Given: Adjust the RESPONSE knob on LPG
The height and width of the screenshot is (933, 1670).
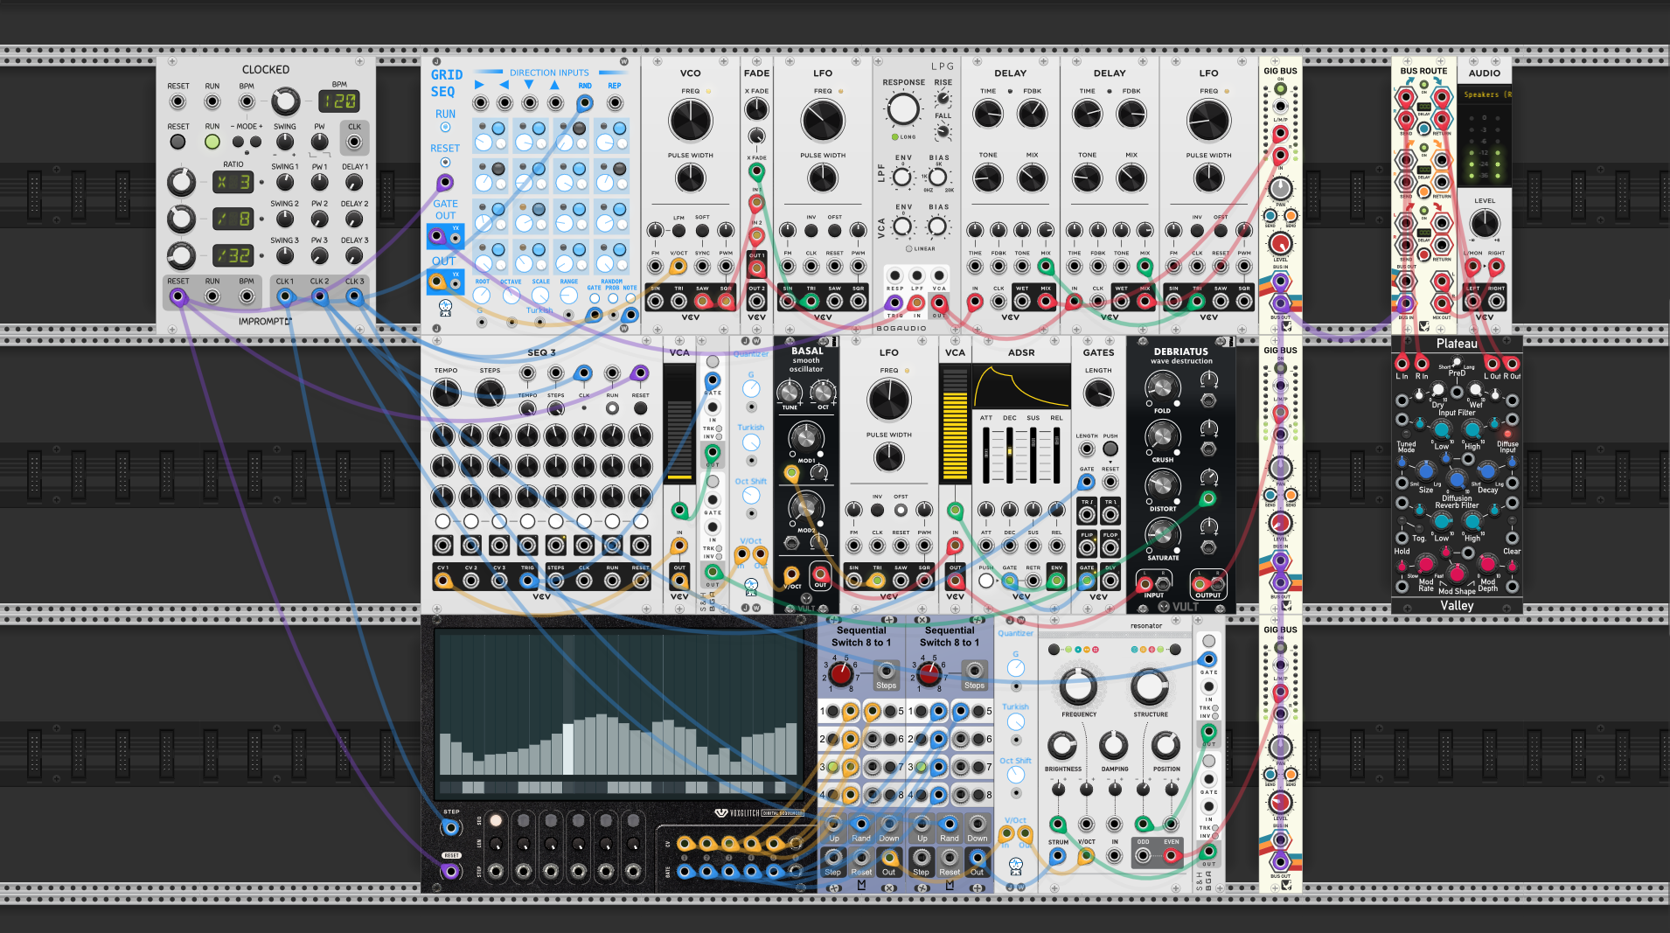Looking at the screenshot, I should pyautogui.click(x=903, y=109).
